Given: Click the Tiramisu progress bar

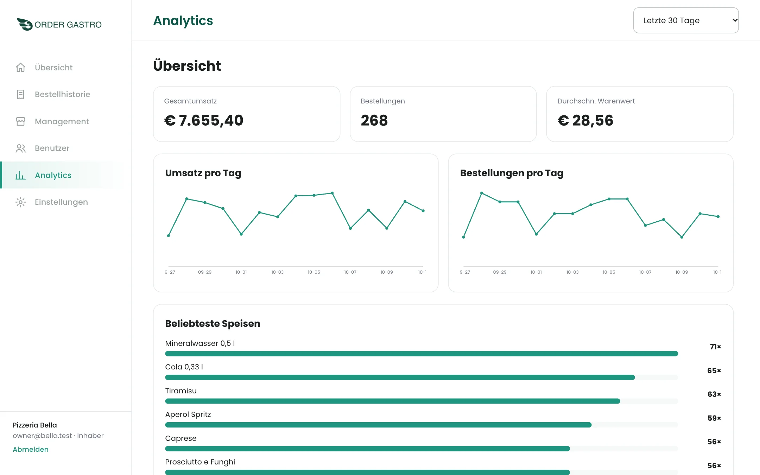Looking at the screenshot, I should click(x=422, y=401).
